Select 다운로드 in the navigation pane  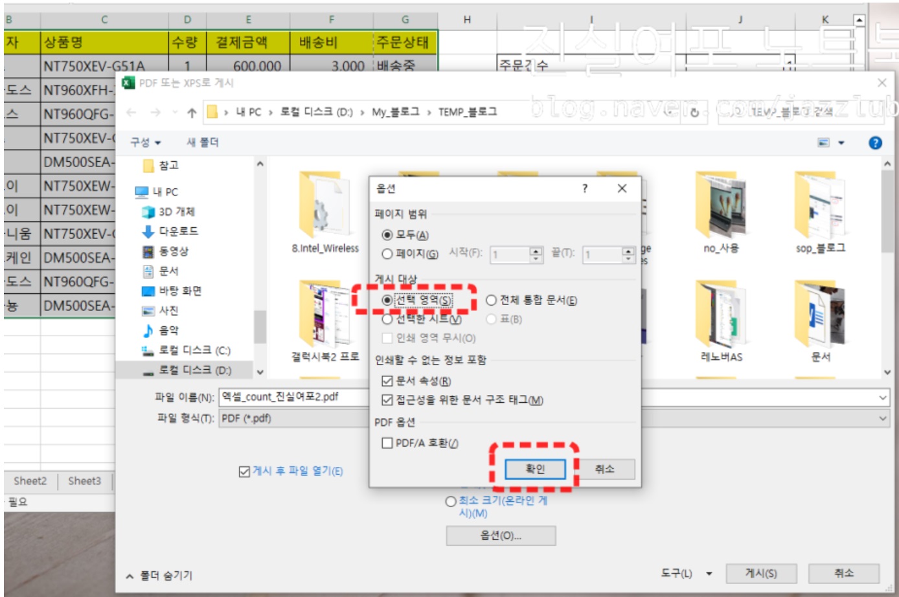point(170,231)
